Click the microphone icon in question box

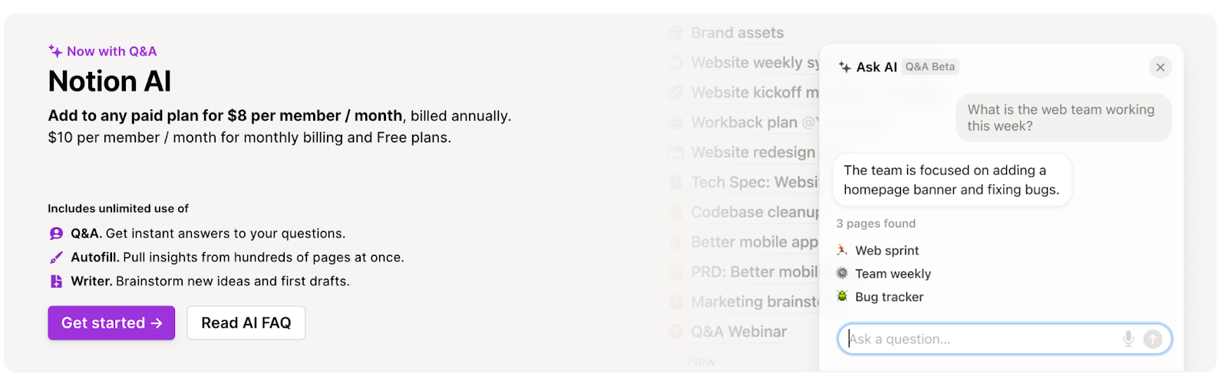1128,339
